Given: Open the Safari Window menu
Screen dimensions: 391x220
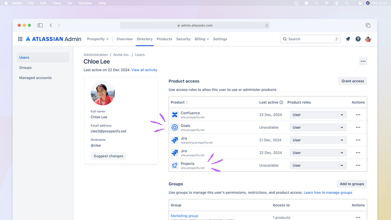Looking at the screenshot, I should pyautogui.click(x=85, y=3).
